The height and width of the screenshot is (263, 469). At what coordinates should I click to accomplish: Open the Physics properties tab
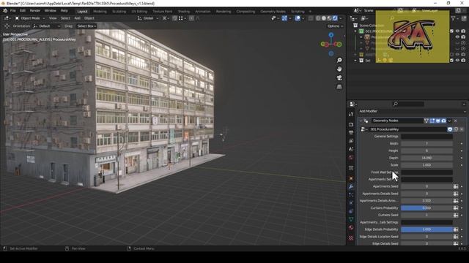coord(351,203)
